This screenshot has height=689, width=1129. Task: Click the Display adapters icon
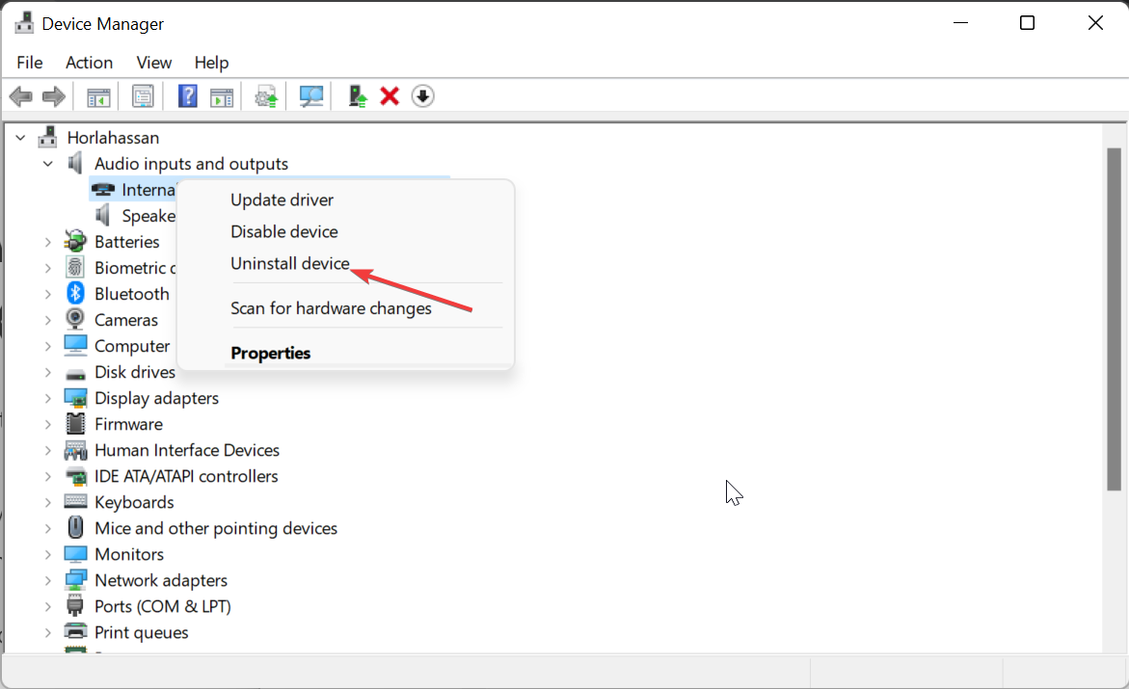(75, 397)
